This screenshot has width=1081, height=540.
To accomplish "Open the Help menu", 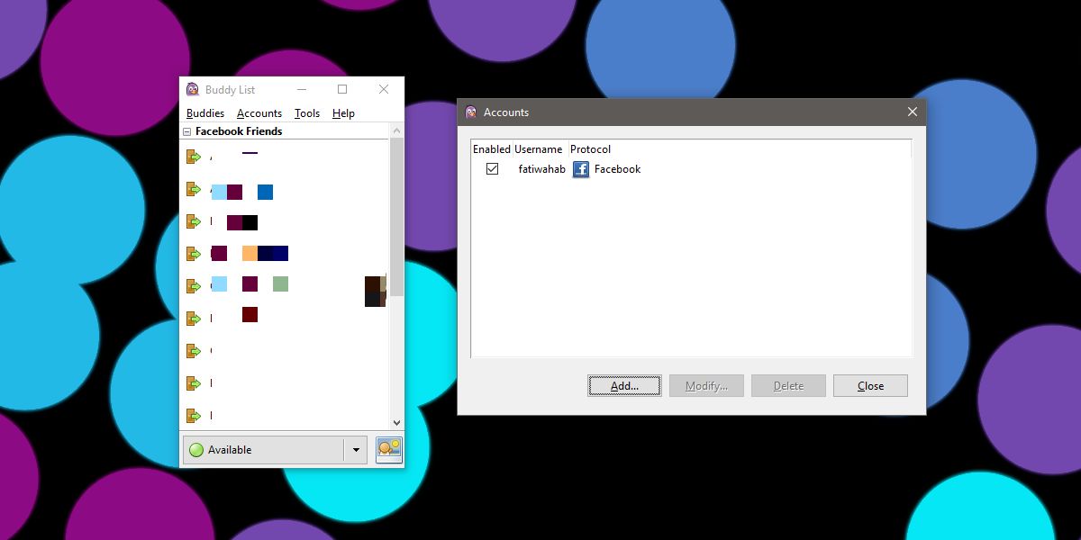I will click(343, 113).
